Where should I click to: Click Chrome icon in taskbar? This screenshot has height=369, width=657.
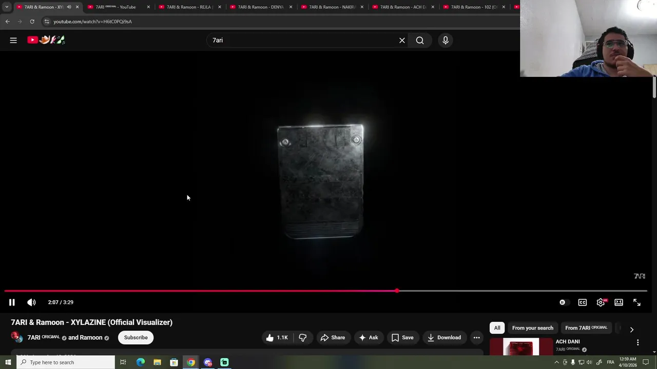[x=191, y=362]
